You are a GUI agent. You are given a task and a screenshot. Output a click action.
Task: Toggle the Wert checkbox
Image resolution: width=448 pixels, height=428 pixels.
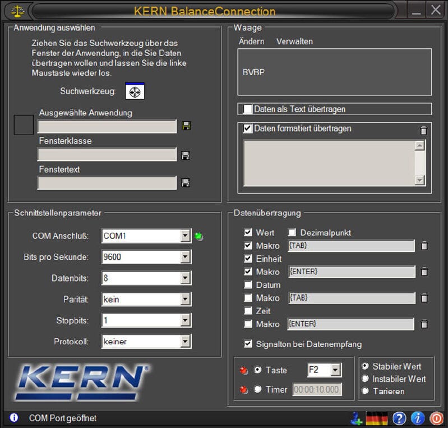click(x=248, y=232)
